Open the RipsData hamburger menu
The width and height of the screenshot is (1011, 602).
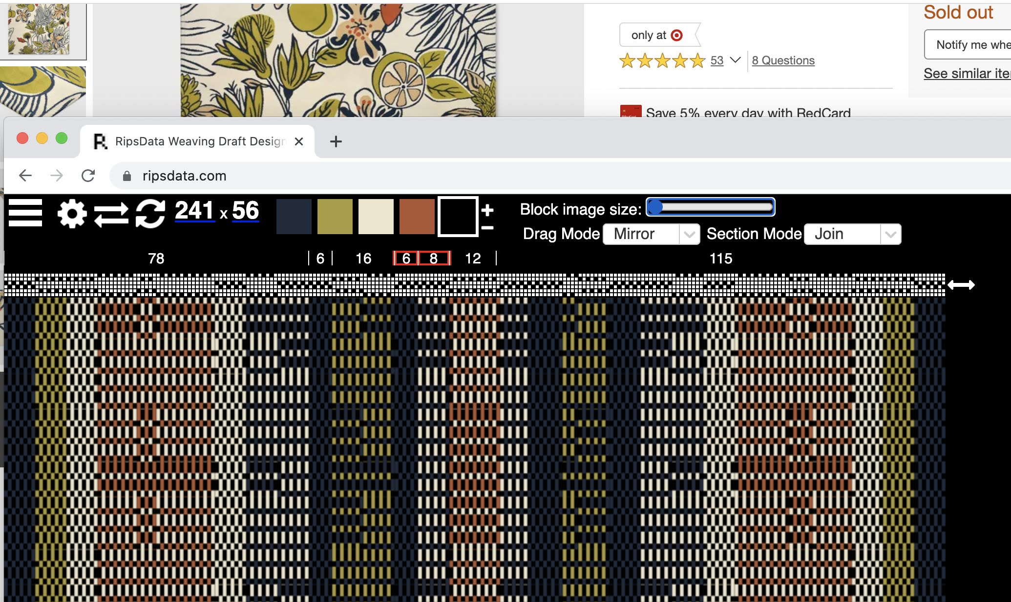coord(25,213)
